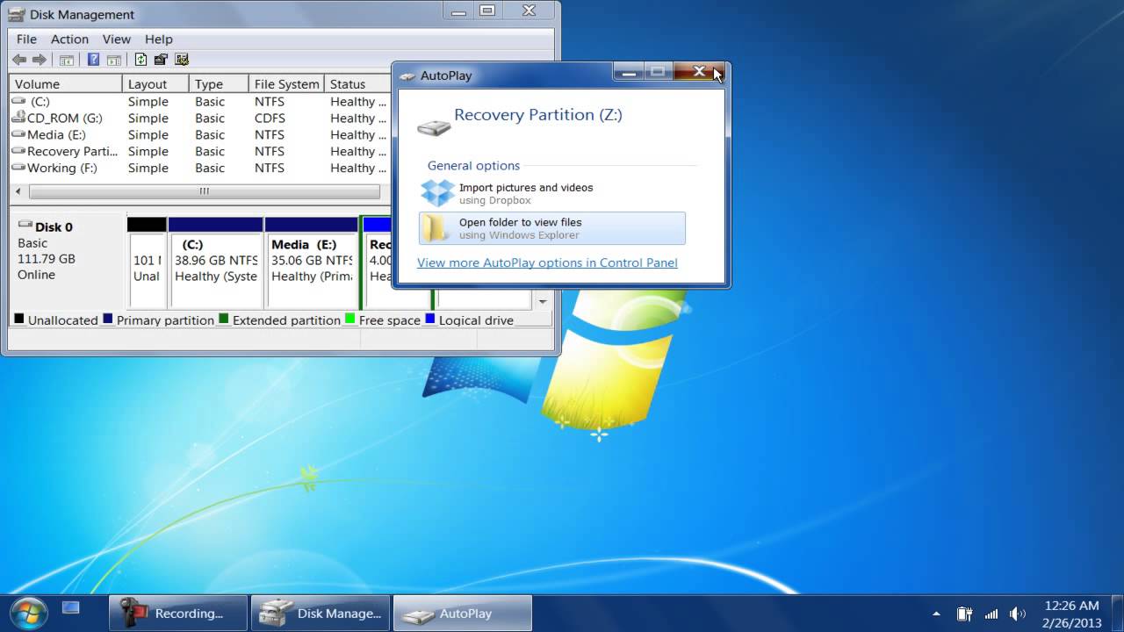Click the volume speaker tray icon

coord(1018,614)
